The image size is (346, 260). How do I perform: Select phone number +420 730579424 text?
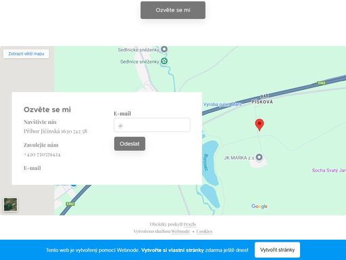[42, 154]
